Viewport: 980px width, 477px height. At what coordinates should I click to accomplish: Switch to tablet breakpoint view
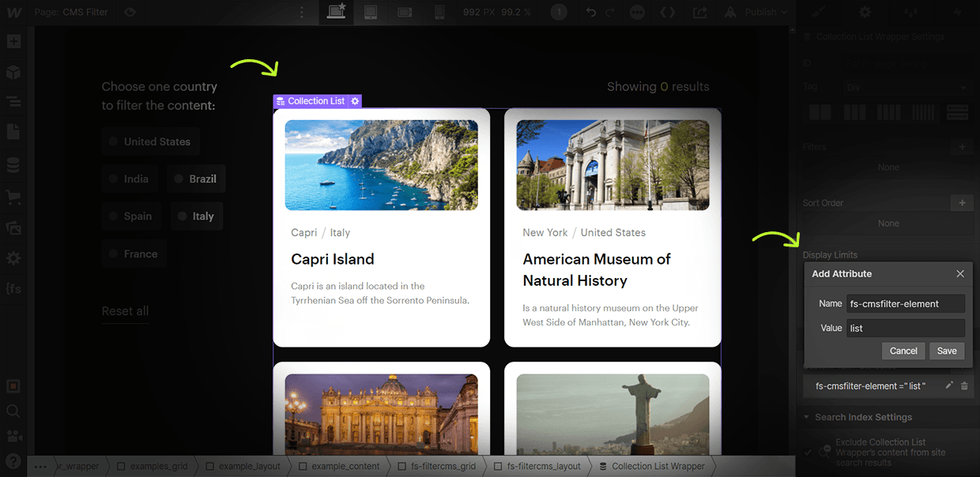pyautogui.click(x=371, y=12)
